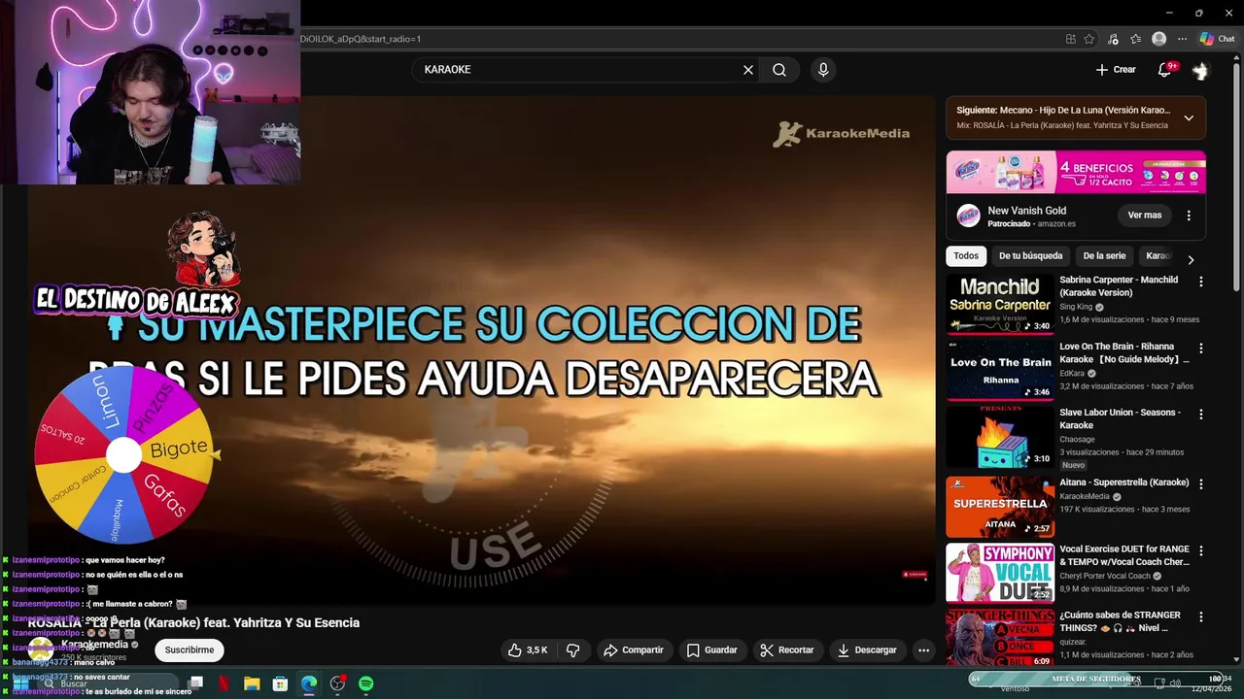Click the Edge apps icon in address bar
Viewport: 1244px width, 699px height.
1070,39
